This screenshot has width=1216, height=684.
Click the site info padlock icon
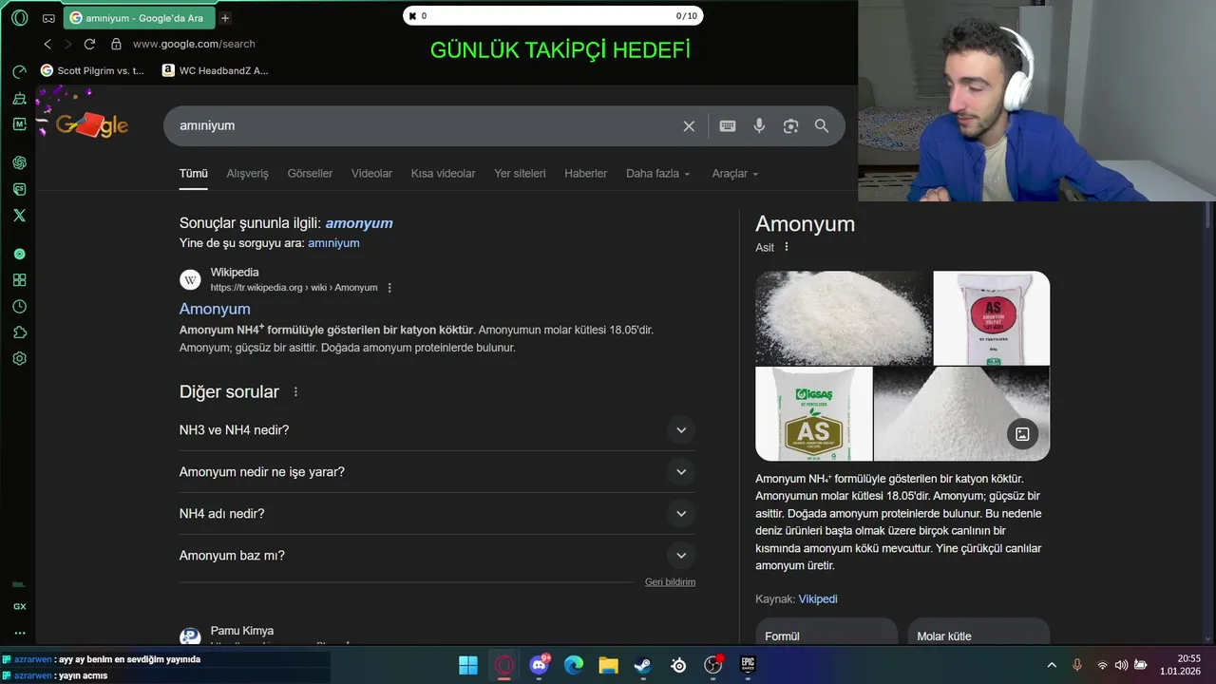click(x=116, y=44)
